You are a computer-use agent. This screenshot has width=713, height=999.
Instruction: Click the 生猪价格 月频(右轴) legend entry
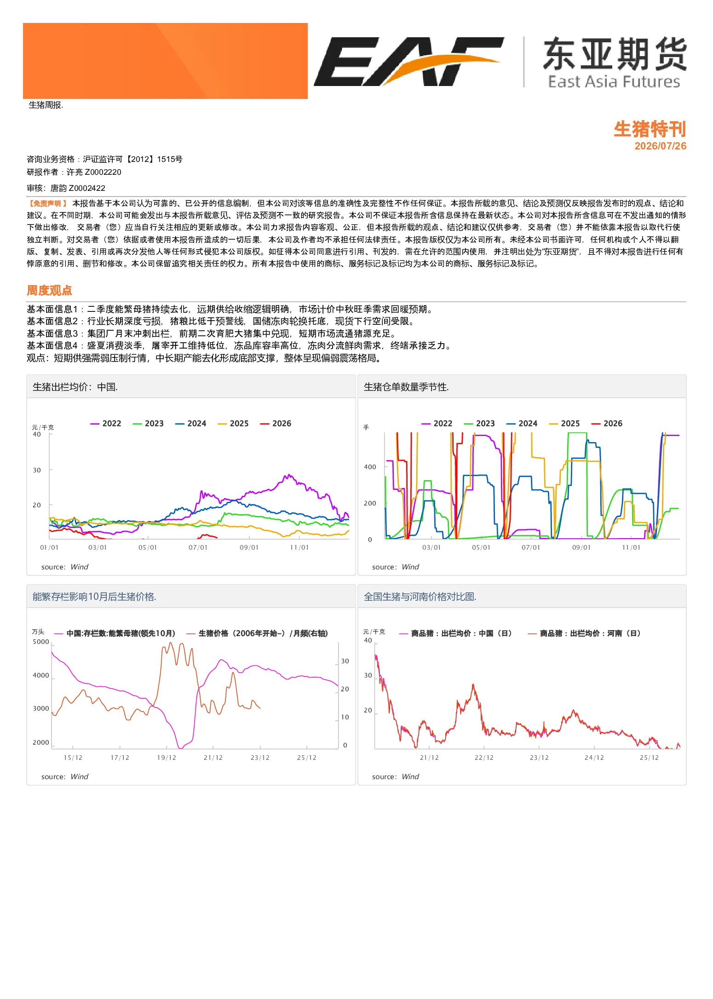coord(257,633)
